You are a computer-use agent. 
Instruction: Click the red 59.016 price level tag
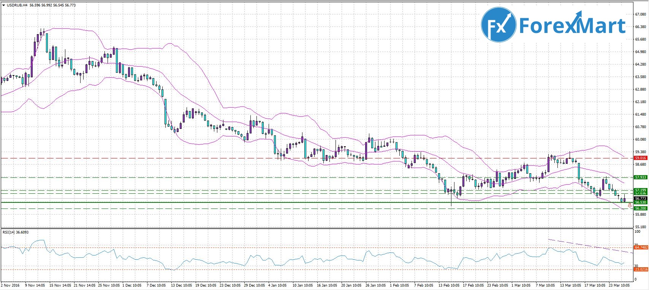pyautogui.click(x=640, y=158)
